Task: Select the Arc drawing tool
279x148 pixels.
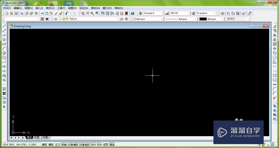Action: [4, 49]
